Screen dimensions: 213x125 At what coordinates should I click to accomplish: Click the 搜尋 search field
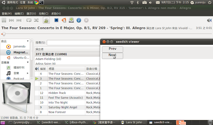[74, 43]
